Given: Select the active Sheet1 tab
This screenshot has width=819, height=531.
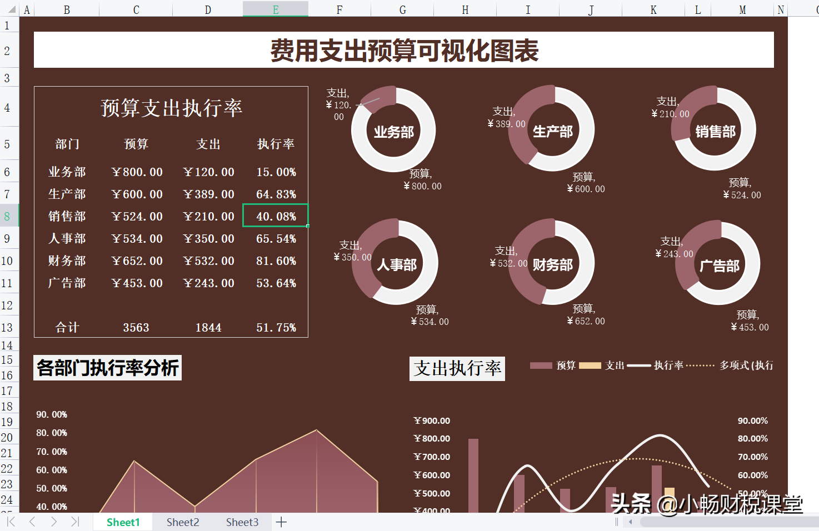Looking at the screenshot, I should [x=122, y=522].
